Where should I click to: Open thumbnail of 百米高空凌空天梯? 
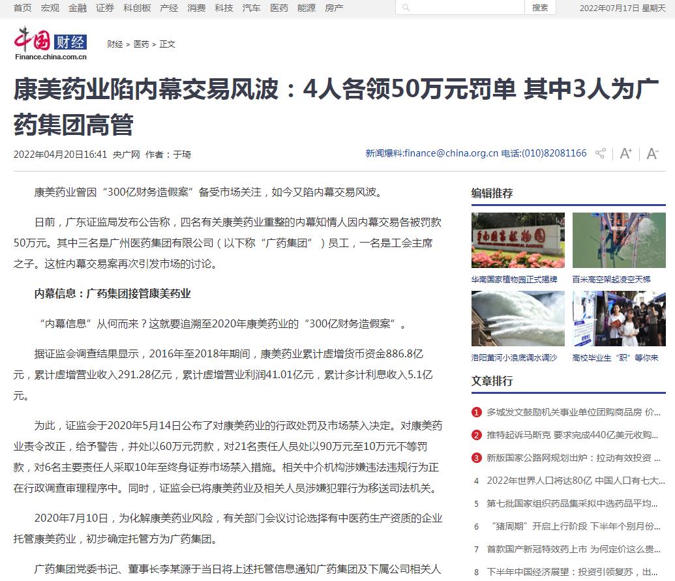(x=619, y=240)
